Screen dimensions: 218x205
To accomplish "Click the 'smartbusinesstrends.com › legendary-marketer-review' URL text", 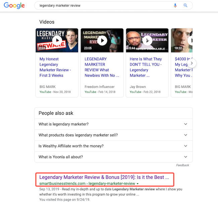I will tap(87, 183).
